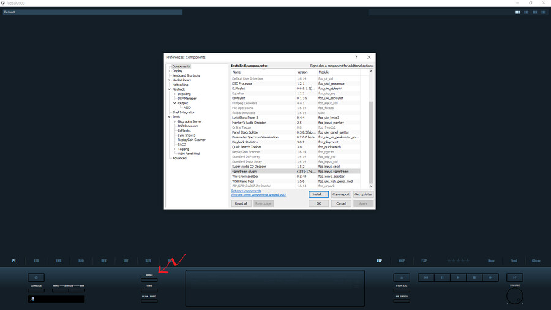This screenshot has width=551, height=310.
Task: Expand the Biography Server tree node
Action: (x=174, y=121)
